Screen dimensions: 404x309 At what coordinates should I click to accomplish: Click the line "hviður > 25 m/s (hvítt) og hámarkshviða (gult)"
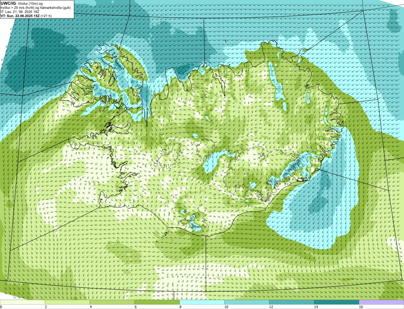click(x=36, y=8)
